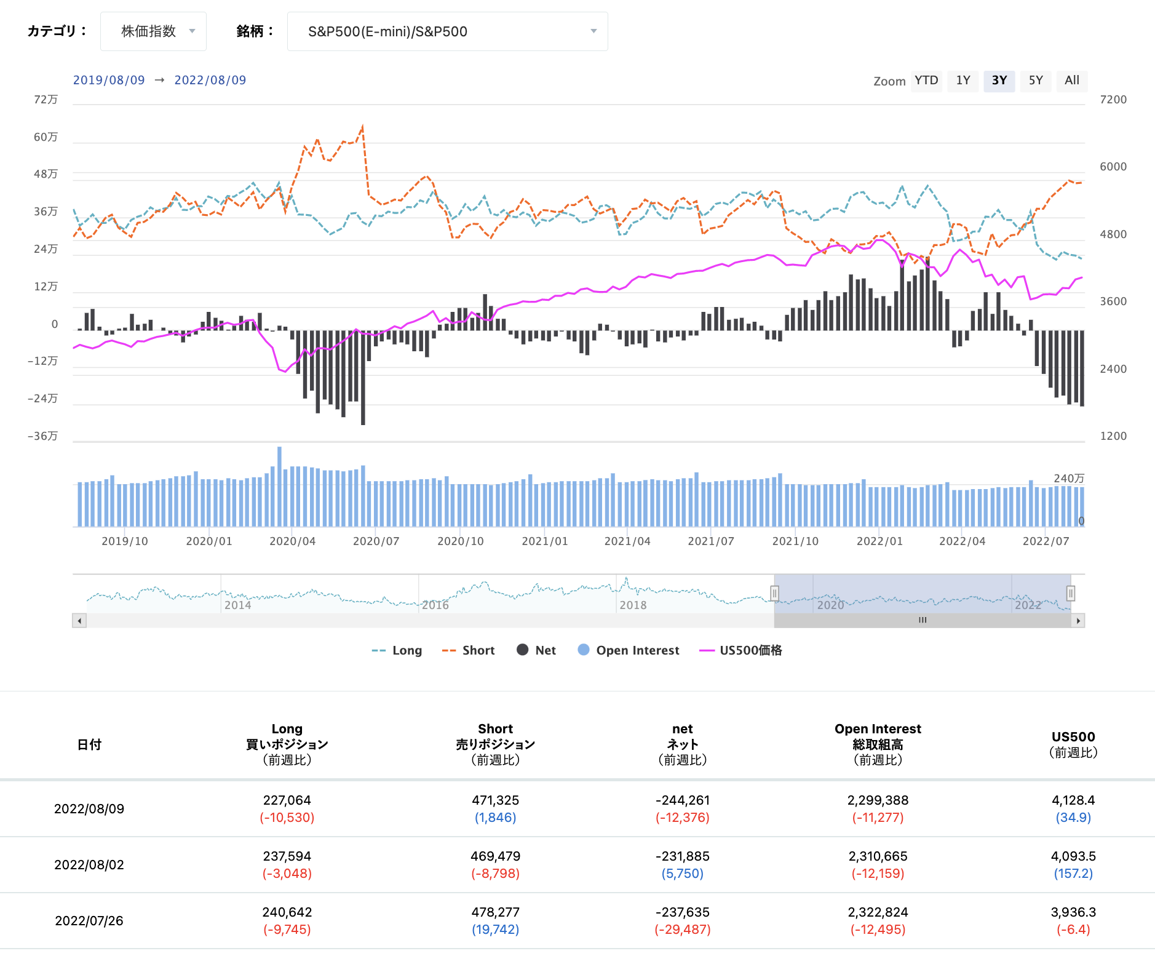Click the net value -231,885

coord(683,856)
